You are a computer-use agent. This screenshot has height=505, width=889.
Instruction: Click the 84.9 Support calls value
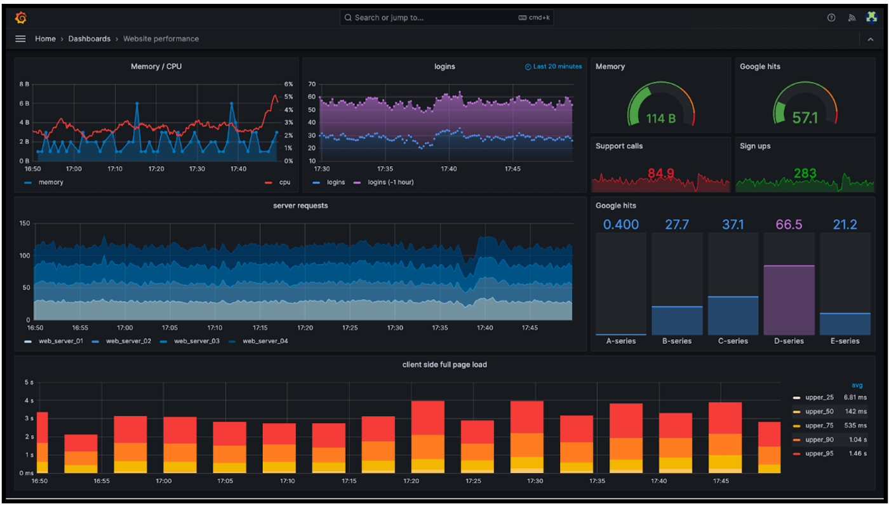coord(660,173)
